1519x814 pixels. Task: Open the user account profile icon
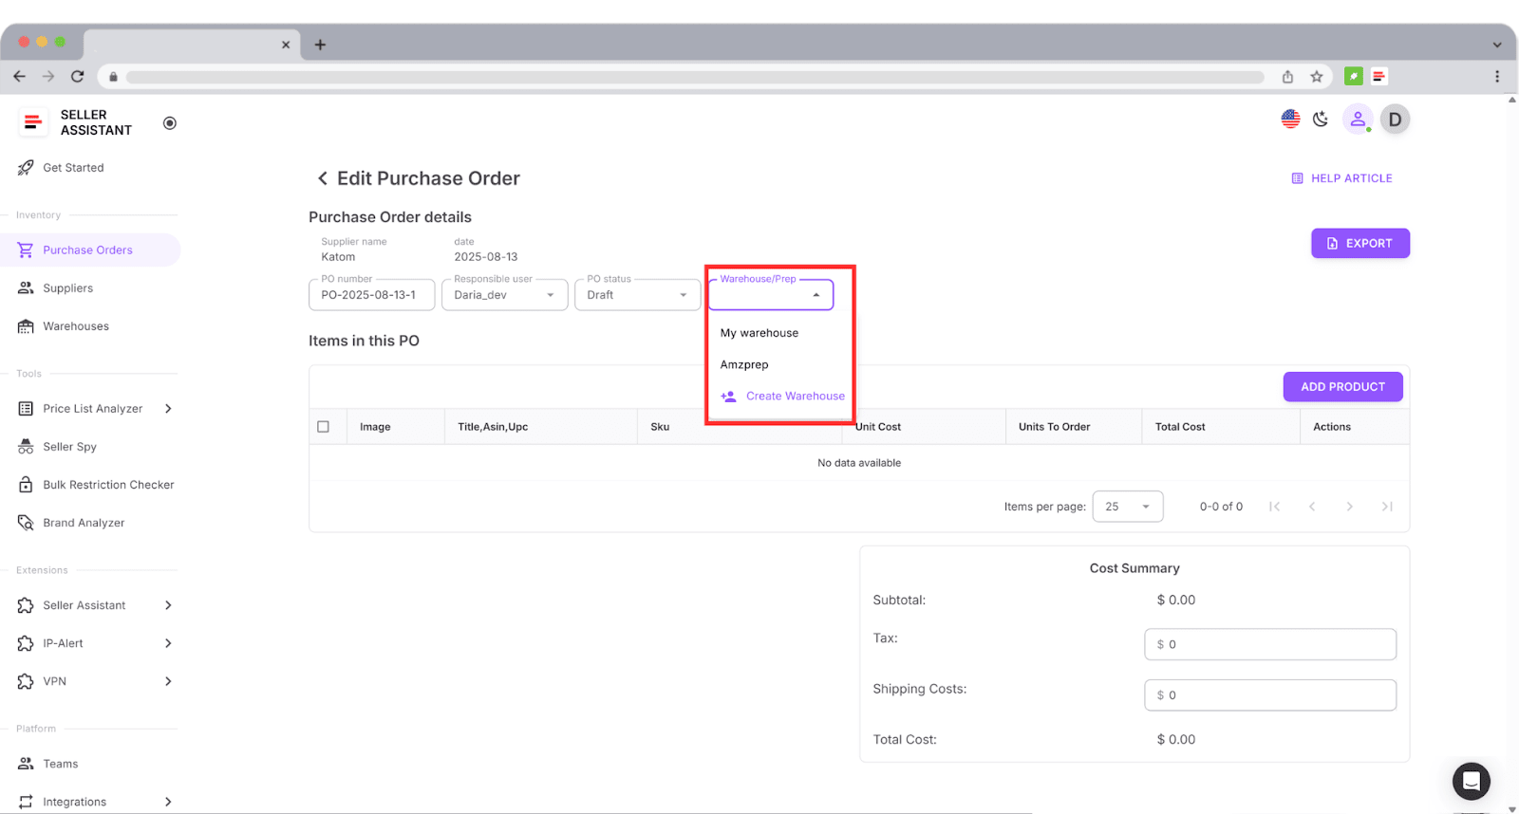point(1358,120)
